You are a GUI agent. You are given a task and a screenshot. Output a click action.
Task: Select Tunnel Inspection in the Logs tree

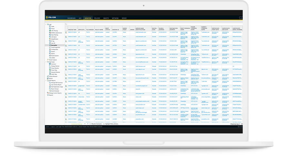point(54,47)
